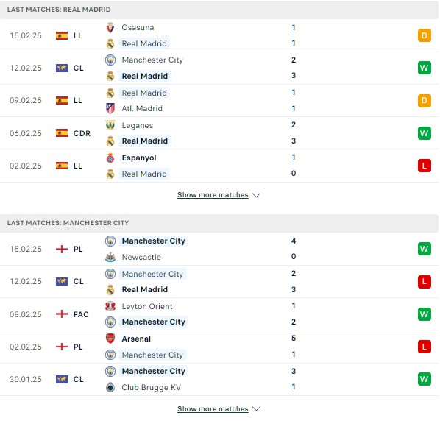This screenshot has width=440, height=421.
Task: Click the red L badge for Espanyol match
Action: pos(425,166)
